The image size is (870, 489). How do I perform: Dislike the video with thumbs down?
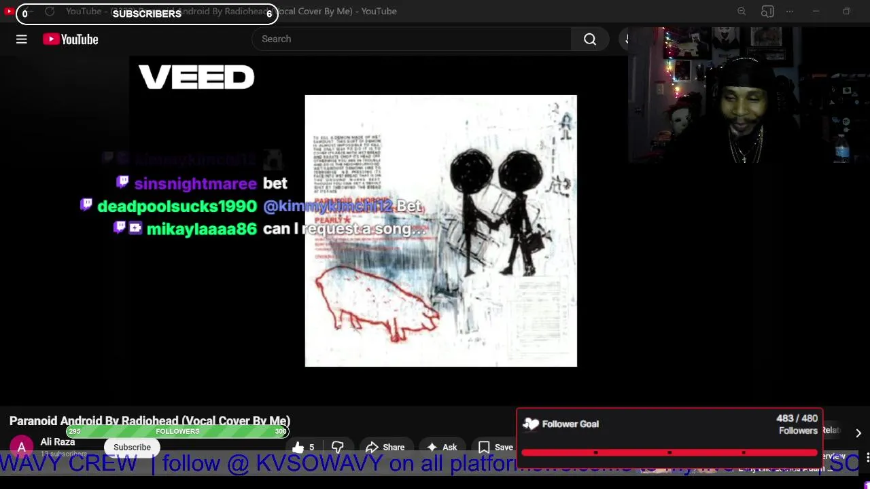pyautogui.click(x=338, y=447)
